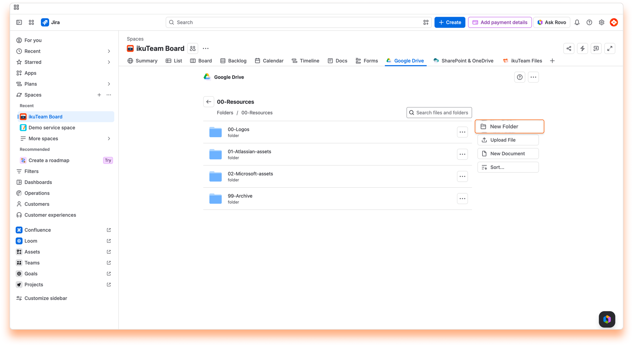Expand the Recent section
The image size is (633, 346).
coord(109,51)
